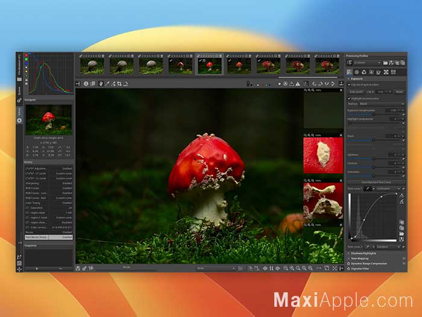This screenshot has height=317, width=422.
Task: Save current image icon in bottom bar
Action: (78, 268)
